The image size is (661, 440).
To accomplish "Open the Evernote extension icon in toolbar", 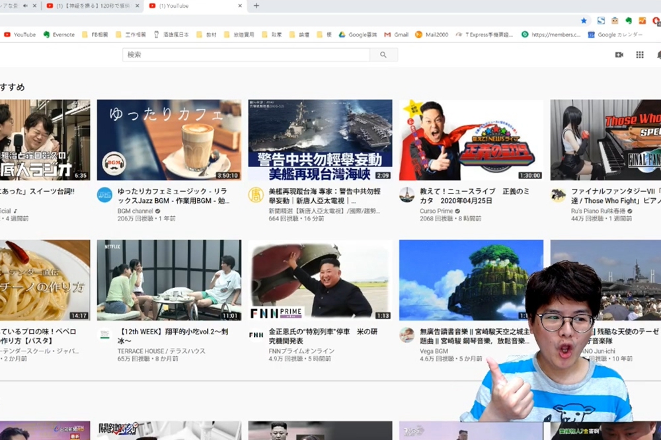I will [x=628, y=20].
